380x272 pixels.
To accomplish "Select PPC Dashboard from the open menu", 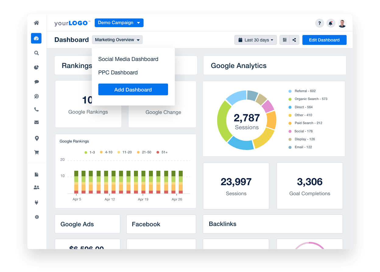I will [x=118, y=73].
